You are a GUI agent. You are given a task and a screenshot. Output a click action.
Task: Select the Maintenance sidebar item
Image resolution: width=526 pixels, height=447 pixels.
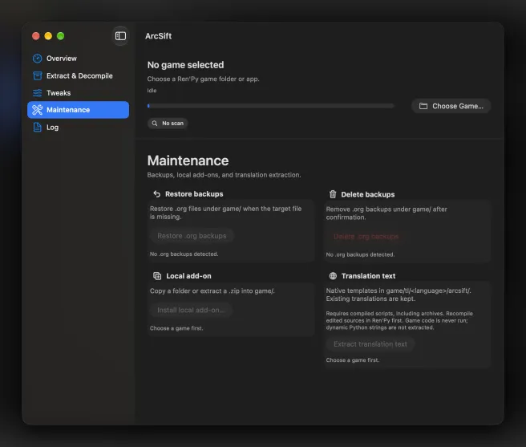(78, 110)
